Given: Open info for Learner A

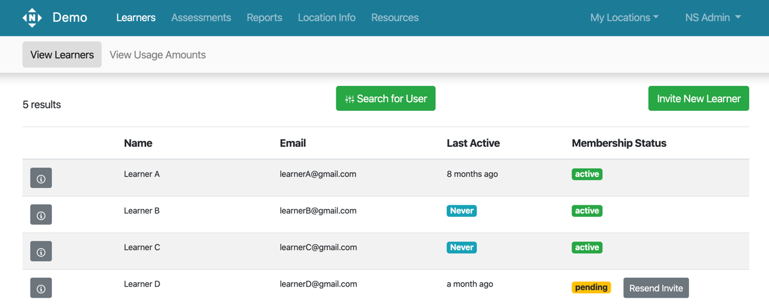Looking at the screenshot, I should [x=41, y=178].
